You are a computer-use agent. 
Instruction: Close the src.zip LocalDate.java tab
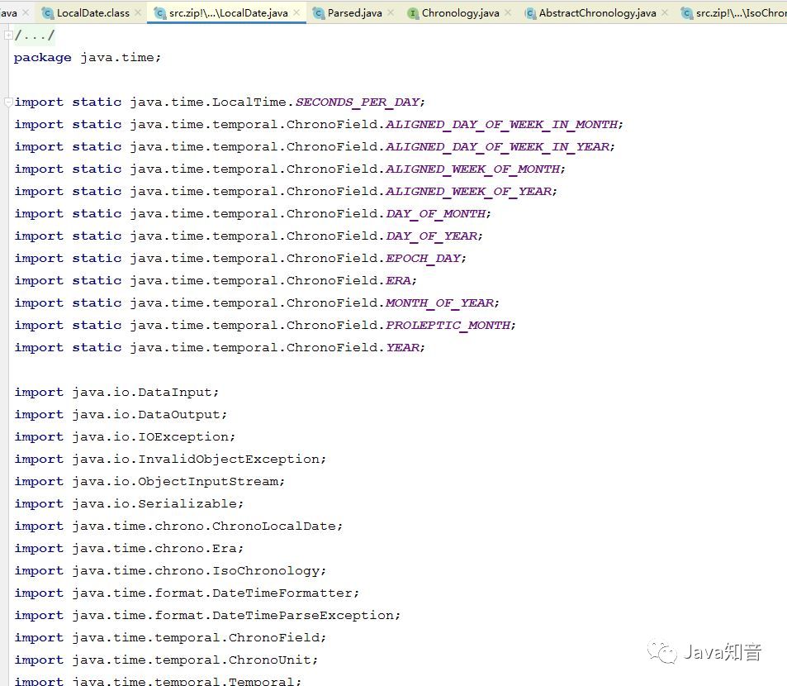[x=296, y=12]
